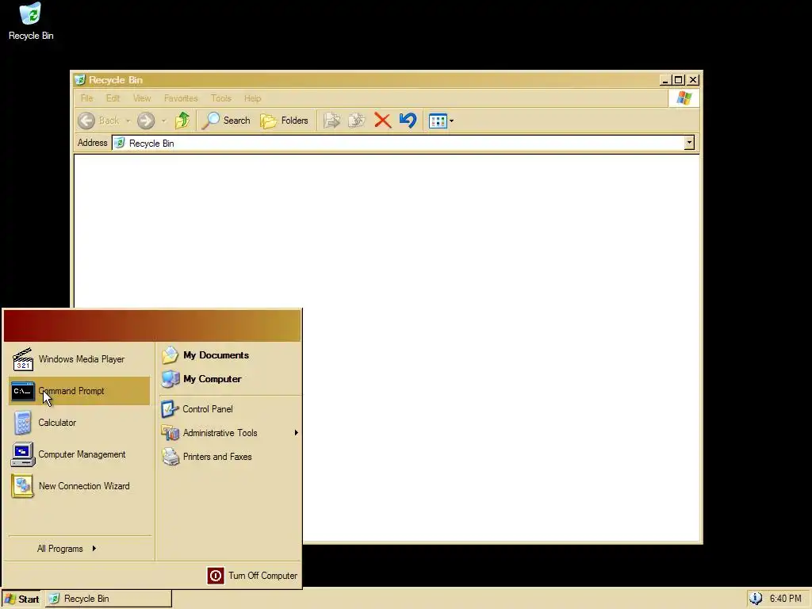Open Computer Management from Start menu
Viewport: 812px width, 609px height.
pos(79,454)
